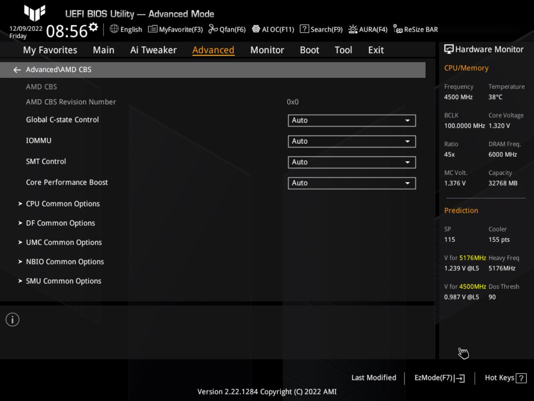Click the globe language icon
534x401 pixels.
pos(114,29)
